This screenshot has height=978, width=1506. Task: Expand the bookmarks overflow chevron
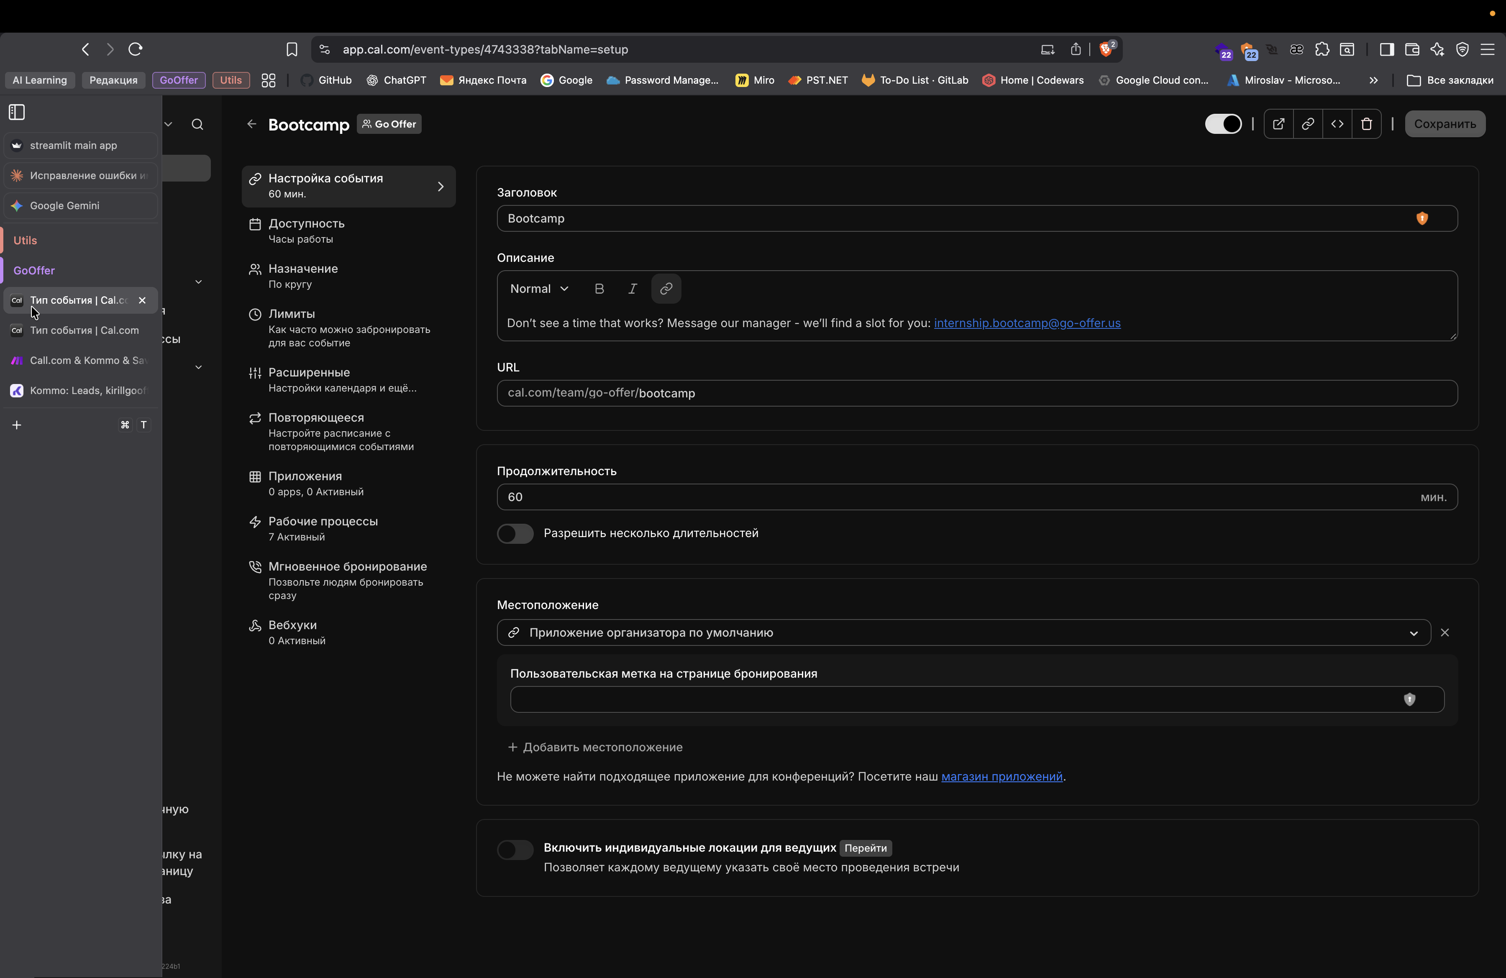[x=1373, y=80]
